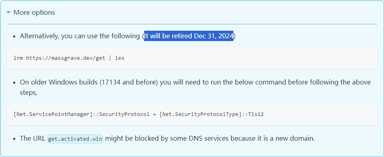384x157 pixels.
Task: Click the massgrave.dev/get URL in the command
Action: tap(66, 58)
